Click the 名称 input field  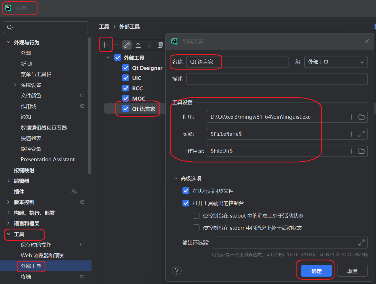237,62
